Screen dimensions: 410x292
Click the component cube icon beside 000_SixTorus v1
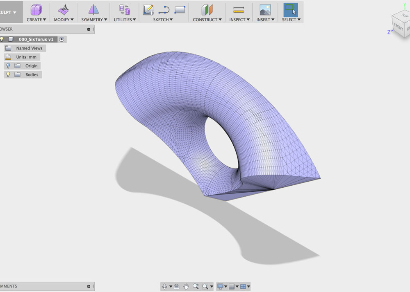point(11,39)
